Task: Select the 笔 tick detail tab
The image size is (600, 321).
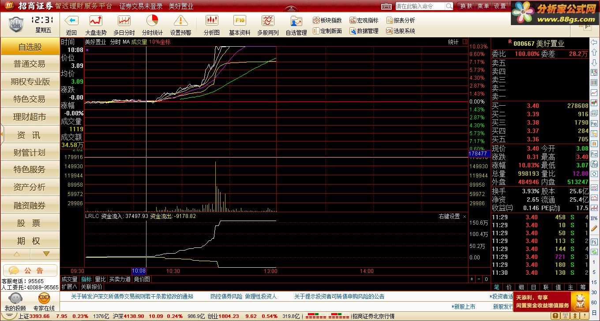Action: (x=497, y=287)
